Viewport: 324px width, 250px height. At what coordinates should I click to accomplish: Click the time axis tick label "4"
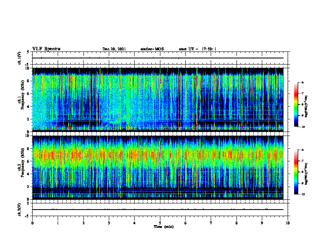click(135, 223)
